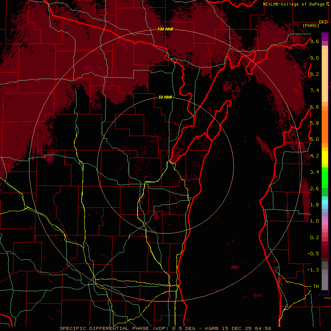Image resolution: width=331 pixels, height=331 pixels.
Task: Click the 8.2 legend value
Action: [x=314, y=74]
